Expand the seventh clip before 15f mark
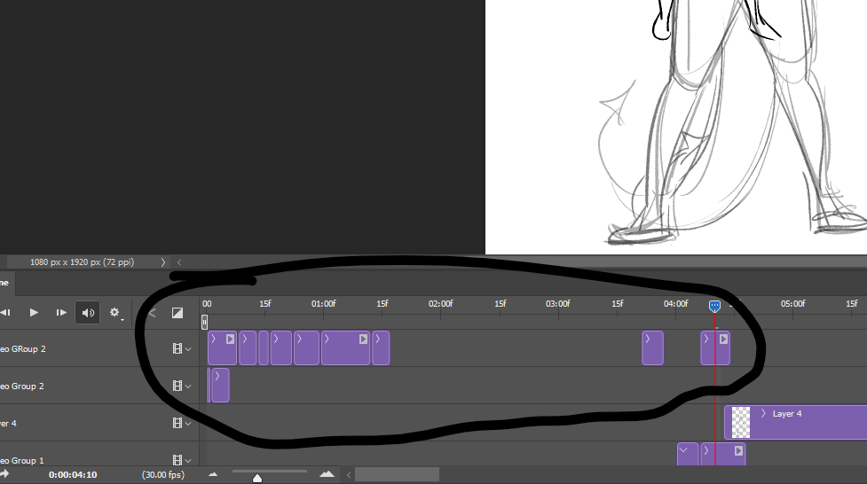 click(x=378, y=339)
